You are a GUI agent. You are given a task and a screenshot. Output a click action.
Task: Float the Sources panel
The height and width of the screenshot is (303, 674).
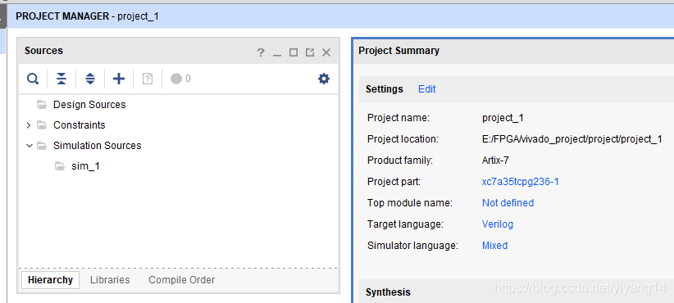click(310, 52)
